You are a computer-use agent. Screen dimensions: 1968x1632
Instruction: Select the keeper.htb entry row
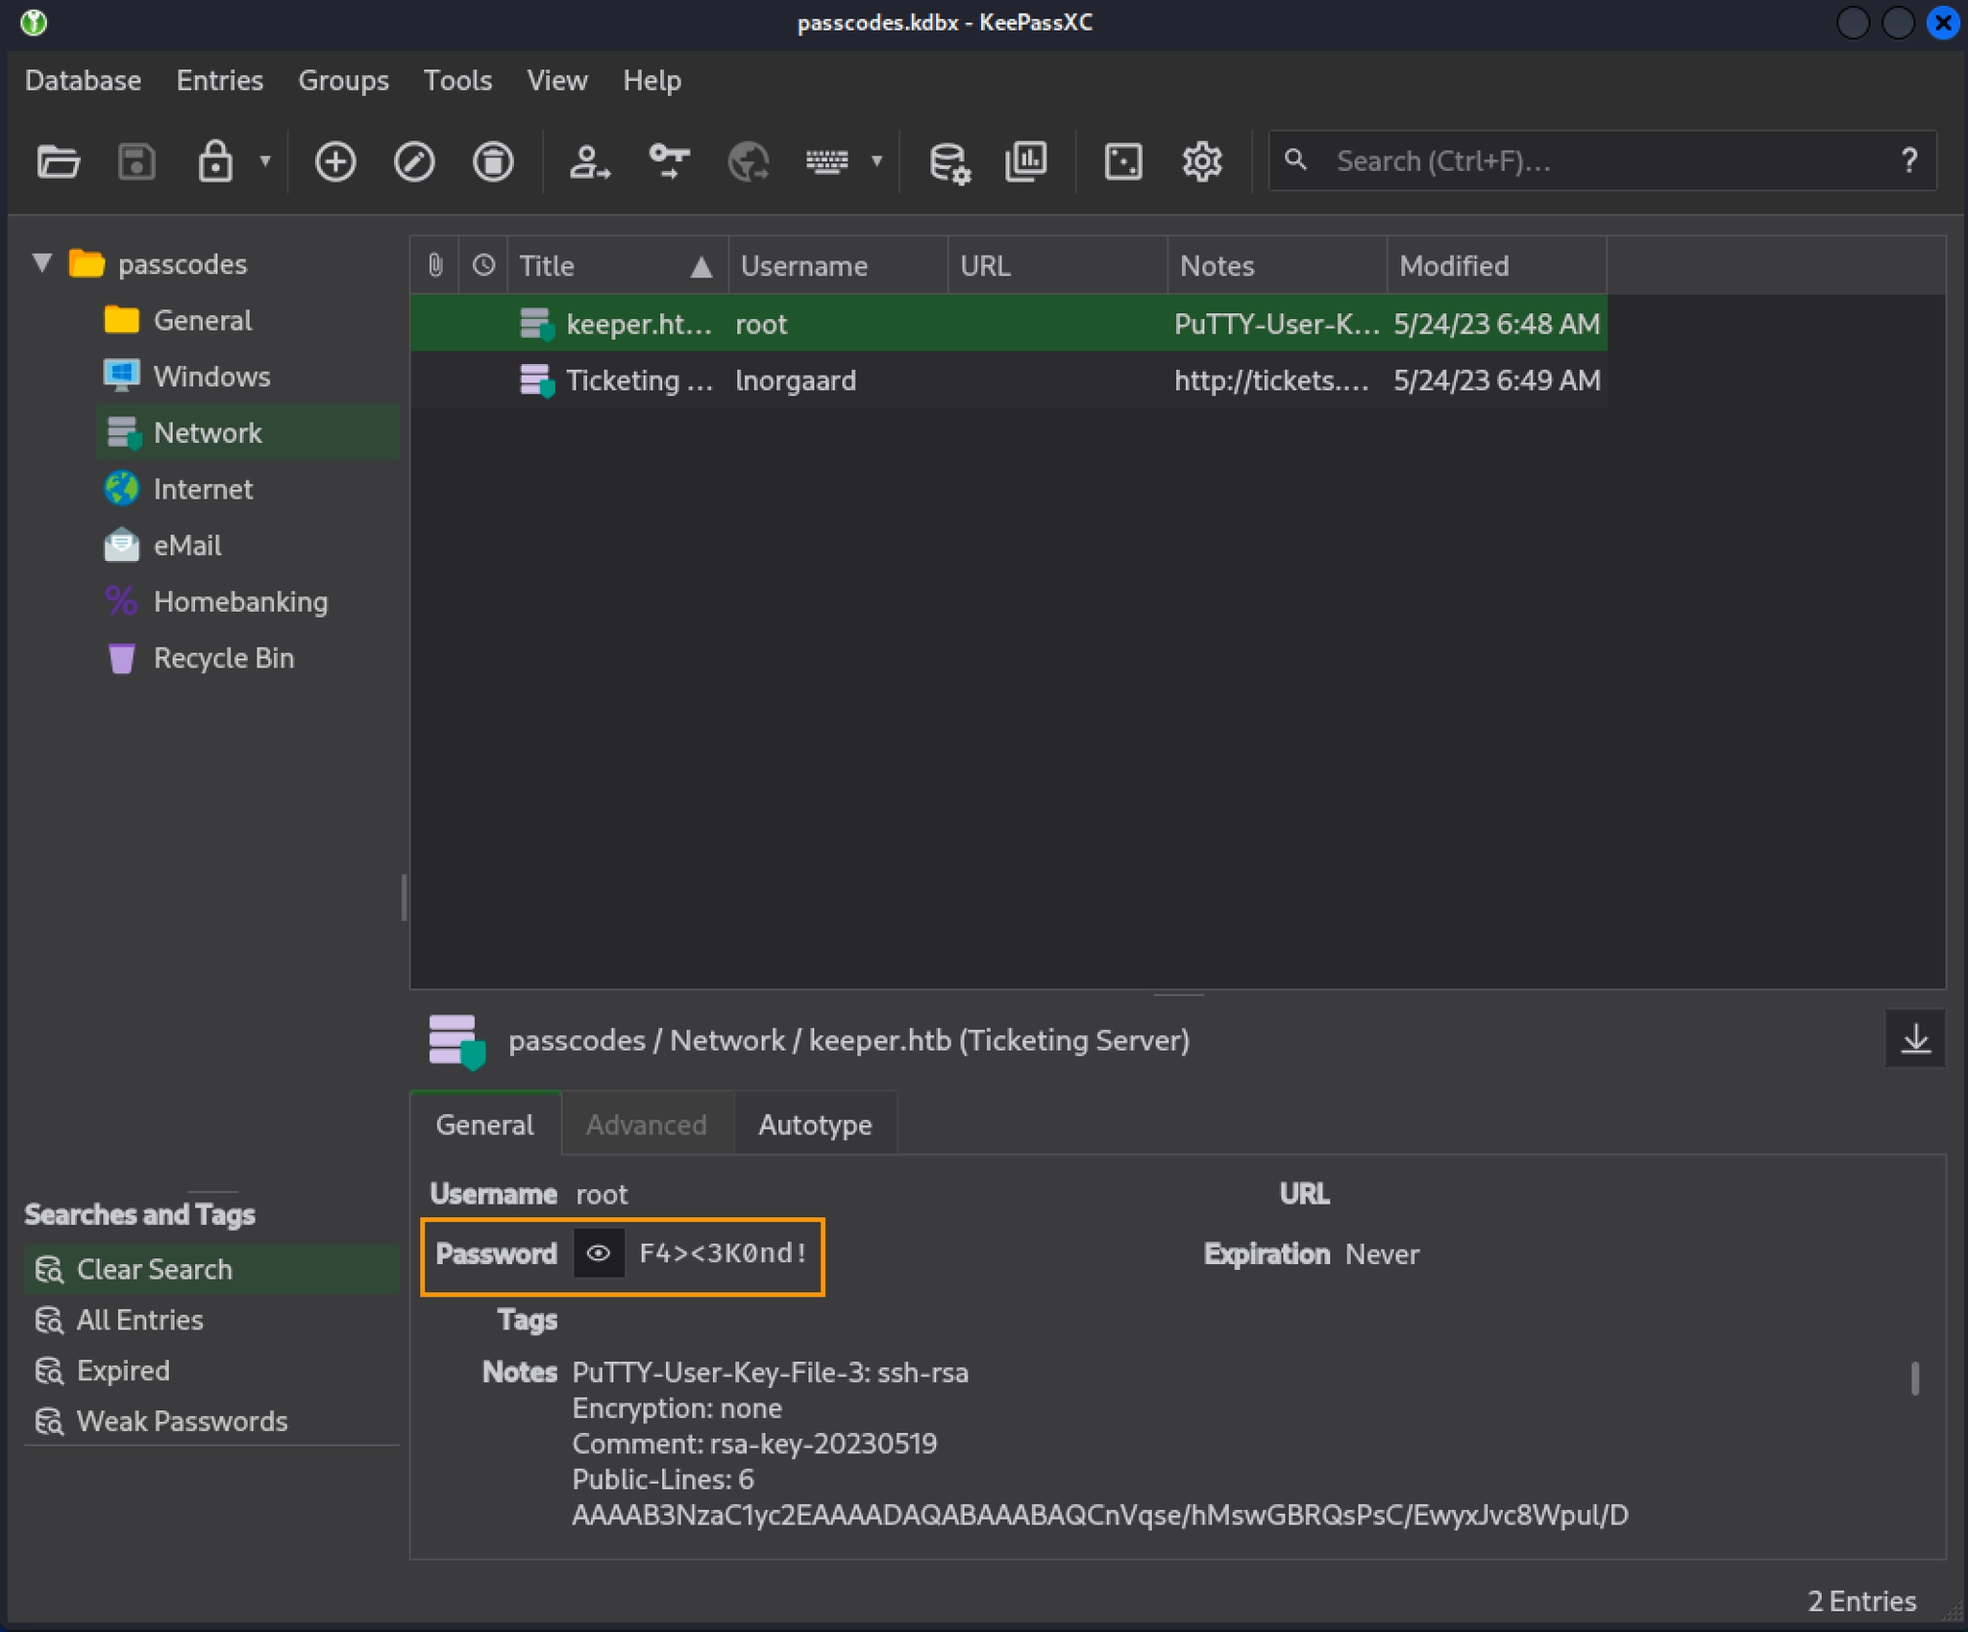[1008, 324]
